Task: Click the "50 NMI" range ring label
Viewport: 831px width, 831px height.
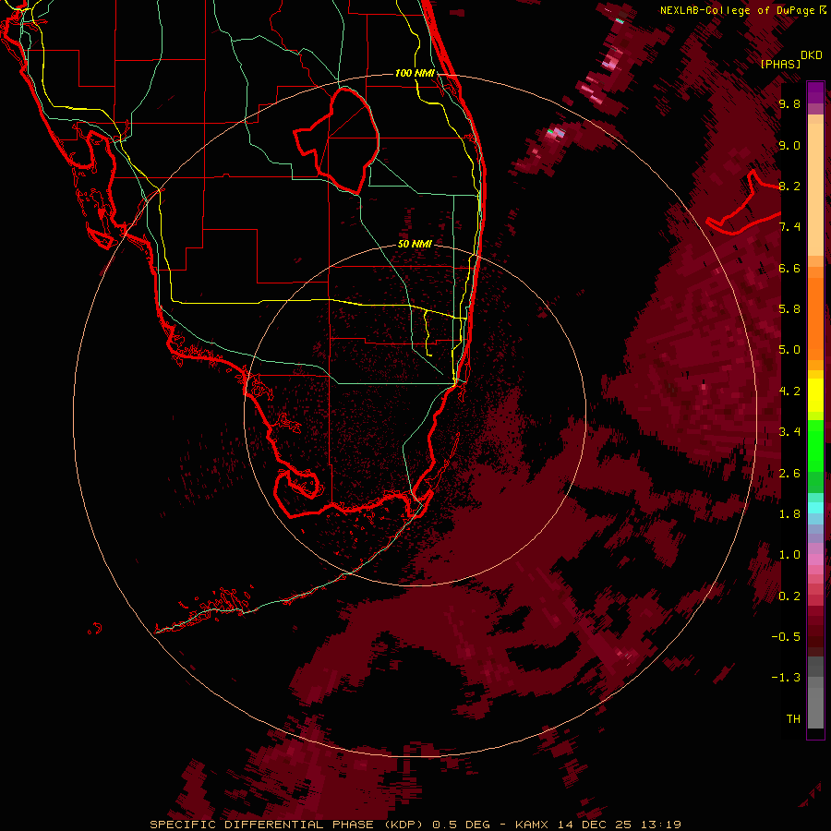Action: (415, 244)
